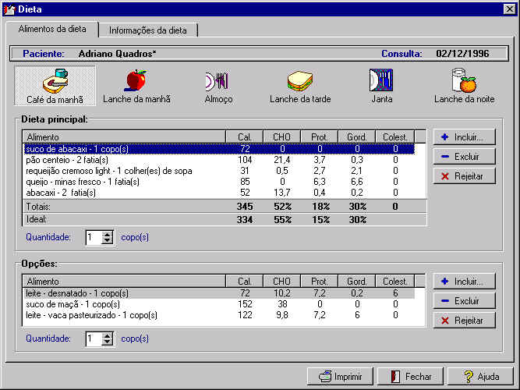Open the Janta dinner icon
The image size is (520, 390).
381,86
